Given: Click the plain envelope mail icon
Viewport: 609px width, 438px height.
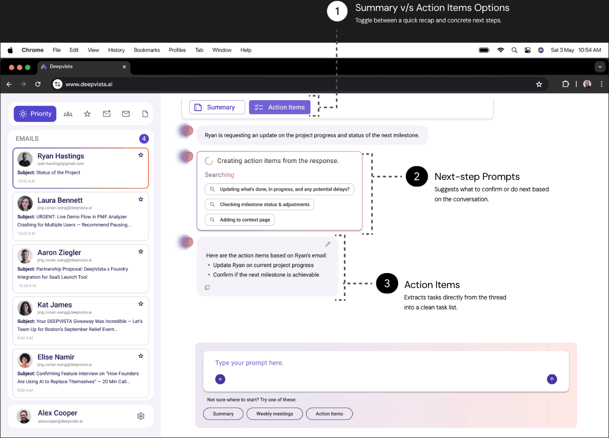Looking at the screenshot, I should [x=126, y=114].
